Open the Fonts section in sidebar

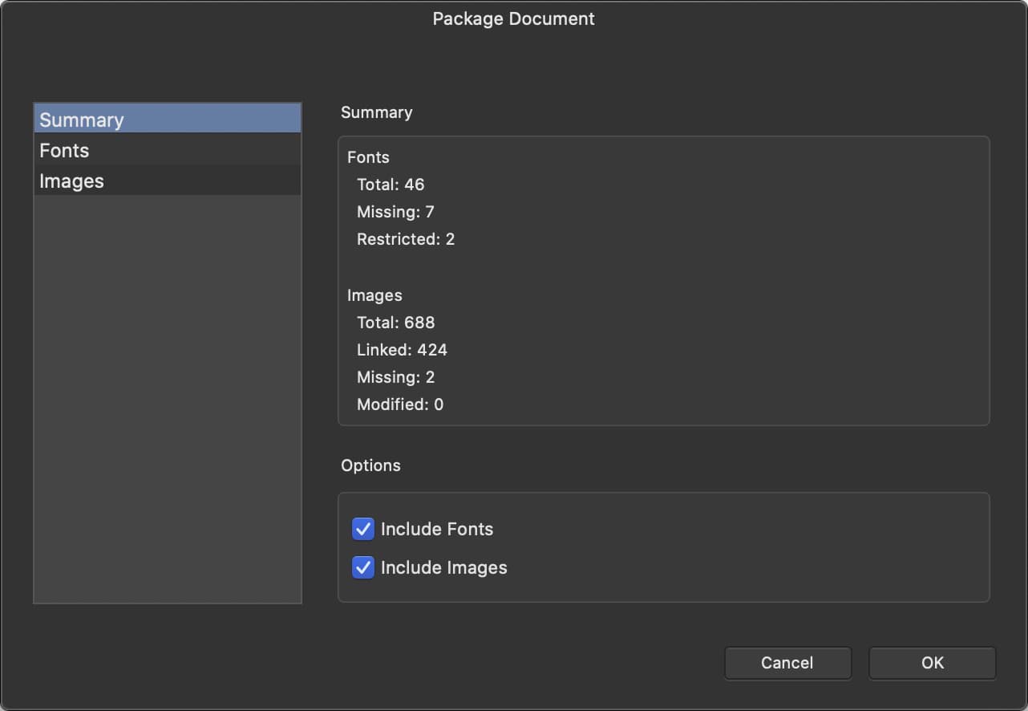[168, 150]
